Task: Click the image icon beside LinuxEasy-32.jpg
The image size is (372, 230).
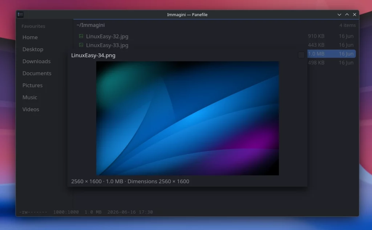Action: (81, 36)
